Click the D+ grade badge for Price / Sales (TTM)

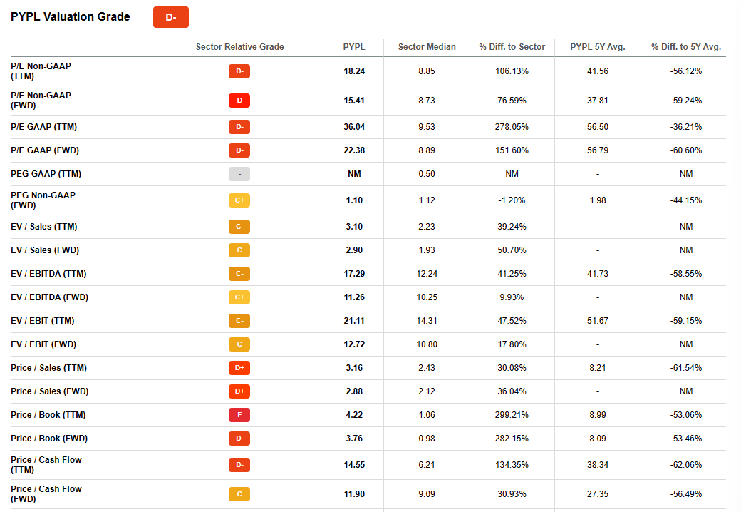point(239,368)
